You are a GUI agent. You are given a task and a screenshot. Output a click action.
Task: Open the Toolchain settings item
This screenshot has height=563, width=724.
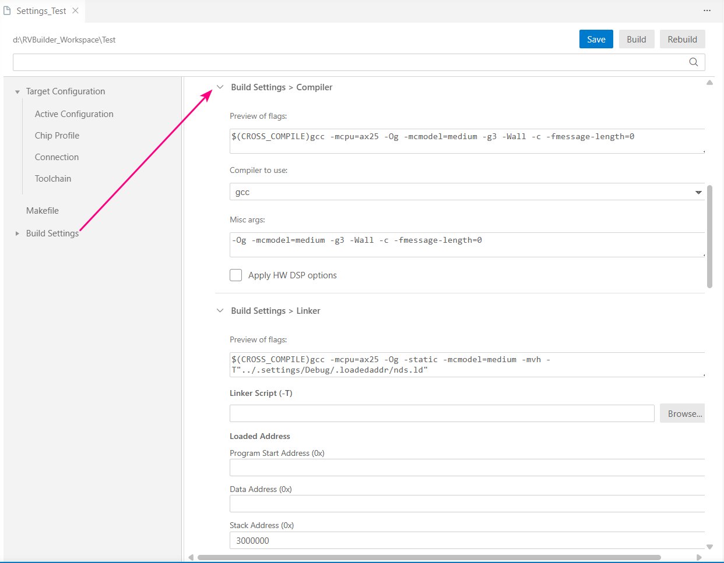pos(53,179)
